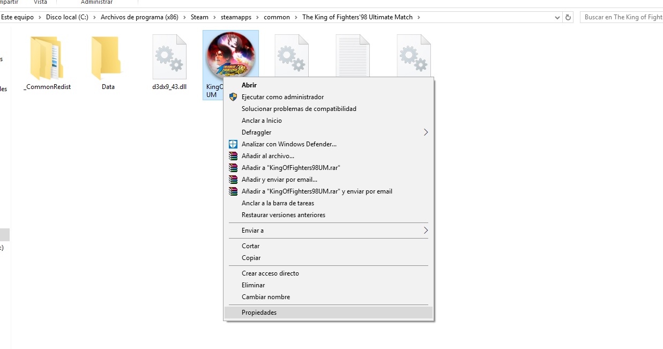Expand the Defraggler submenu arrow
The width and height of the screenshot is (663, 349).
[x=426, y=132]
